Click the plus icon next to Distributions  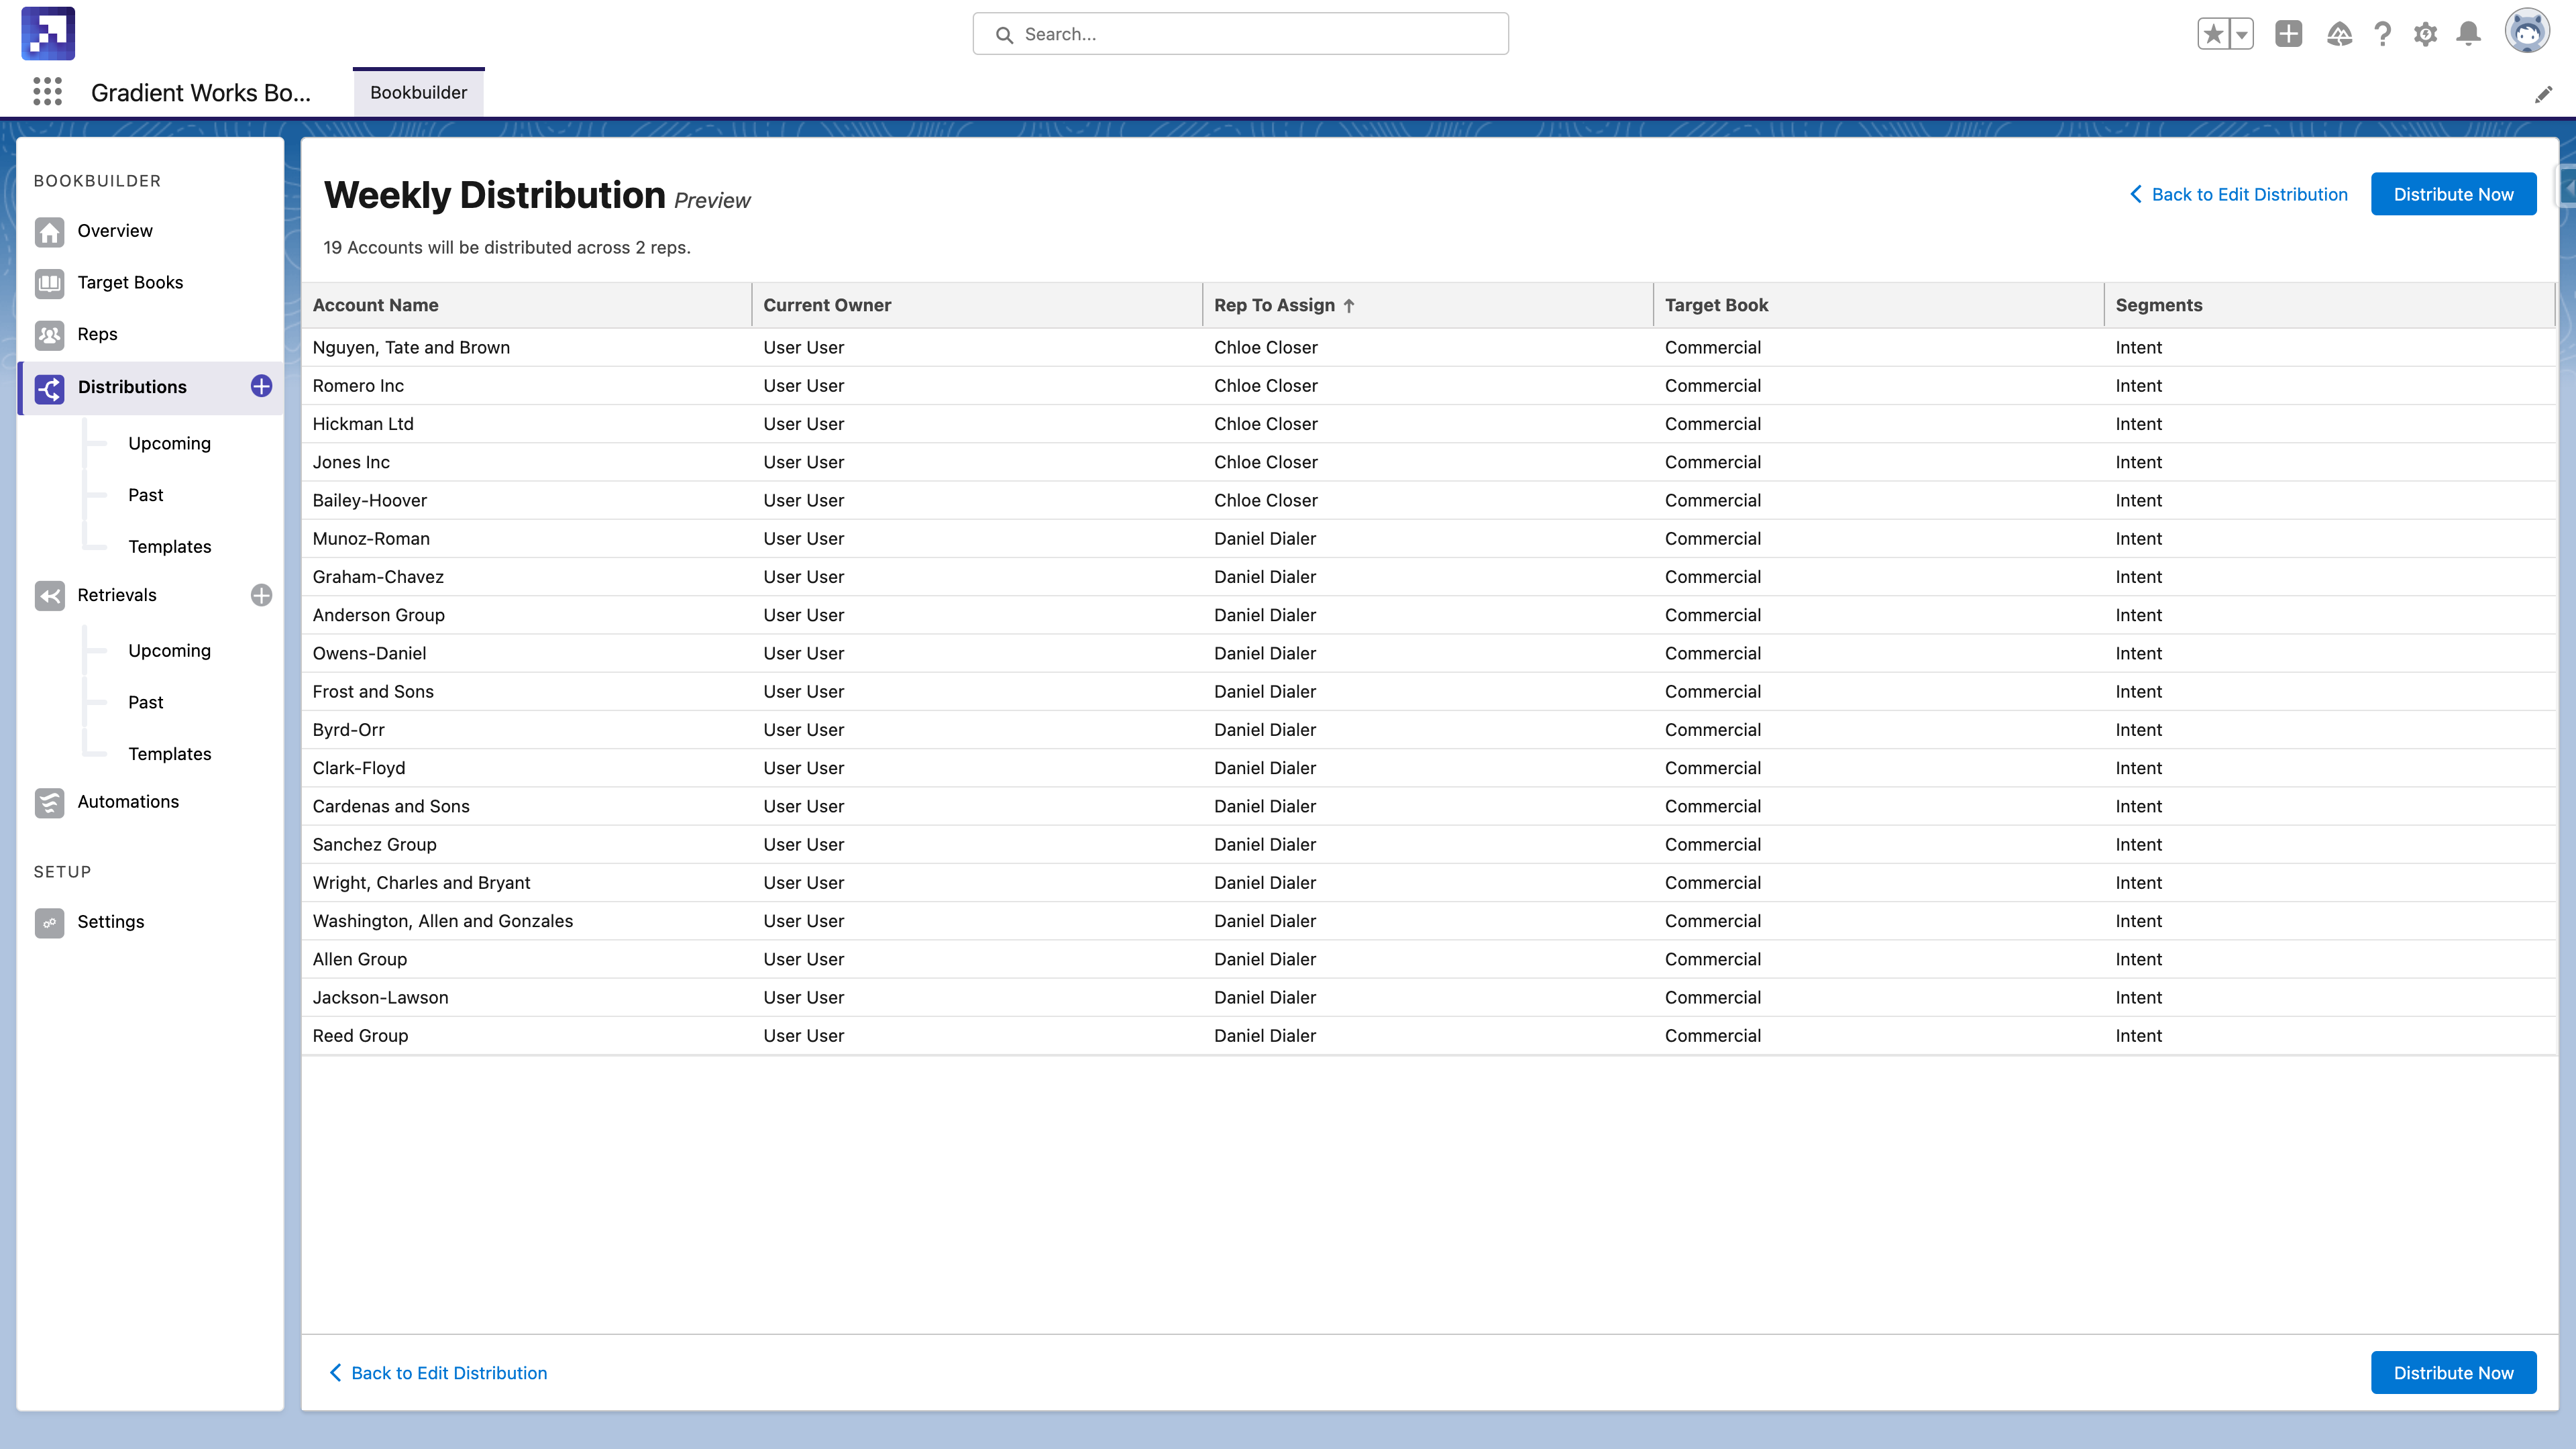pos(261,386)
